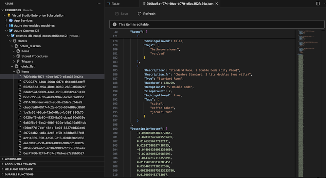Expand the WORKSPACE section

coord(2,159)
